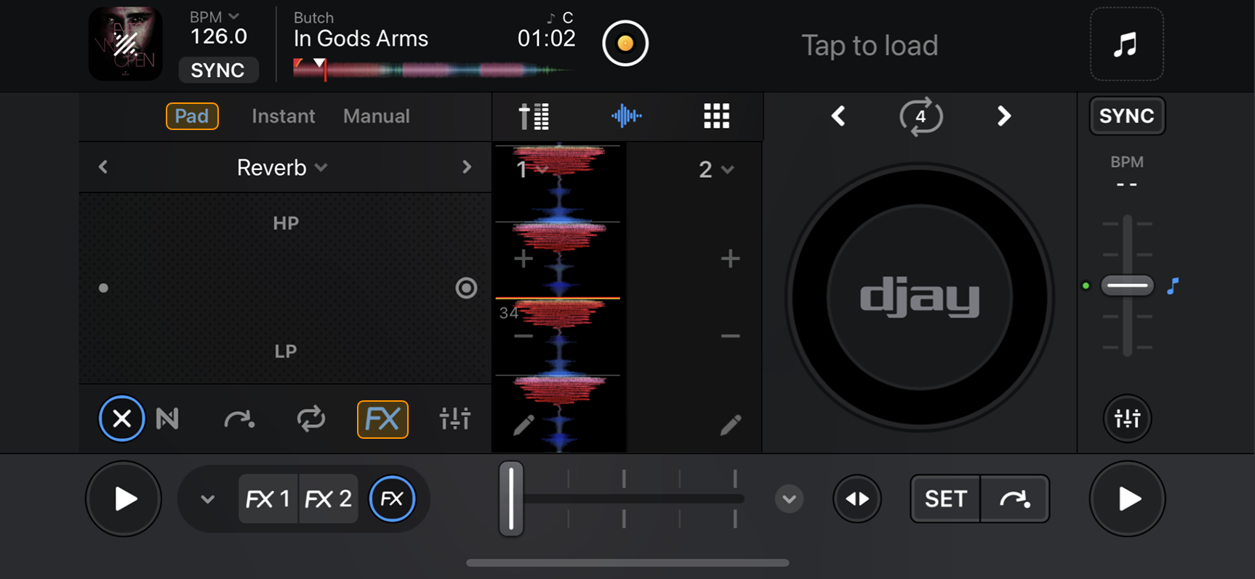Toggle SYNC on the right deck
1255x579 pixels.
point(1127,116)
